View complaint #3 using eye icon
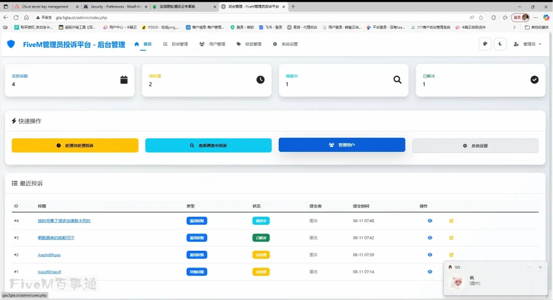This screenshot has height=300, width=553. click(x=430, y=237)
